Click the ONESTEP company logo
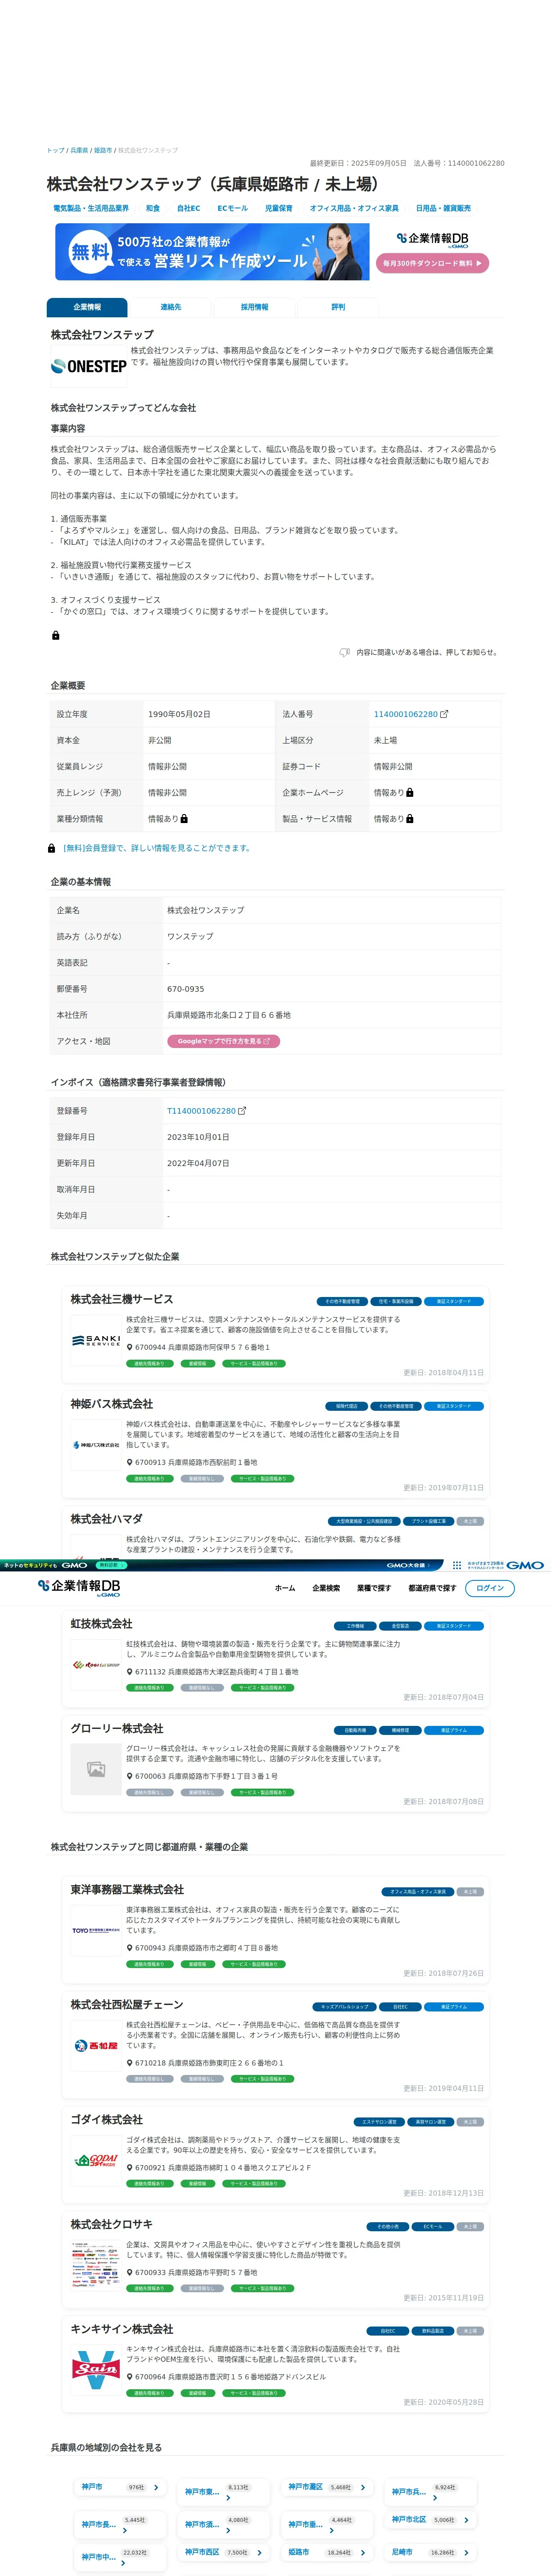The height and width of the screenshot is (2576, 551). [x=88, y=366]
